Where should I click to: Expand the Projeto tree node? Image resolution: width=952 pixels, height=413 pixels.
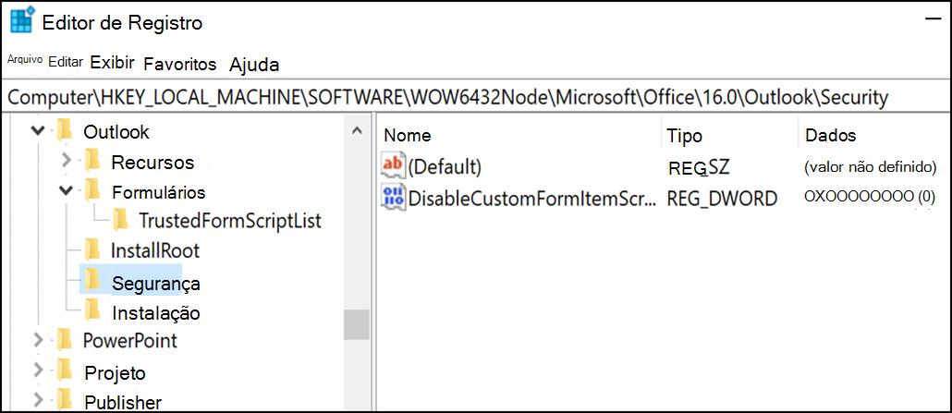[x=38, y=370]
